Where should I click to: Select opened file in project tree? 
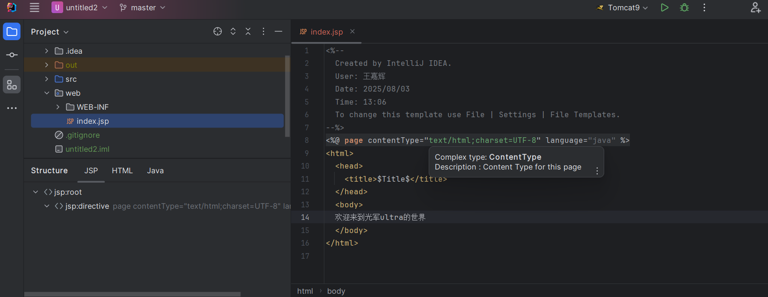tap(218, 31)
